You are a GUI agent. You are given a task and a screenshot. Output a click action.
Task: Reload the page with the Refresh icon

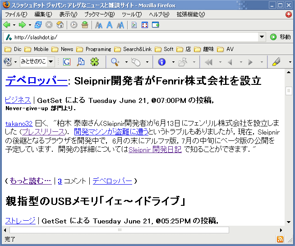pyautogui.click(x=38, y=25)
